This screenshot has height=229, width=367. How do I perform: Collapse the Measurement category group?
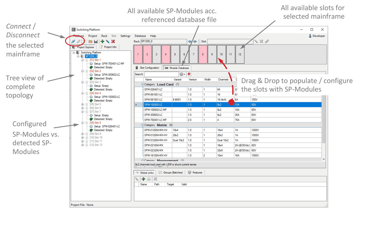(143, 161)
